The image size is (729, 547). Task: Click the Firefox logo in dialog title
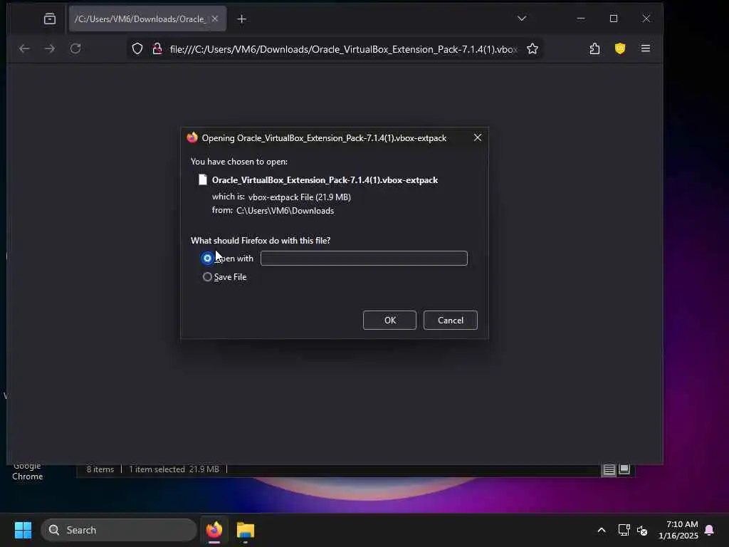(x=192, y=137)
